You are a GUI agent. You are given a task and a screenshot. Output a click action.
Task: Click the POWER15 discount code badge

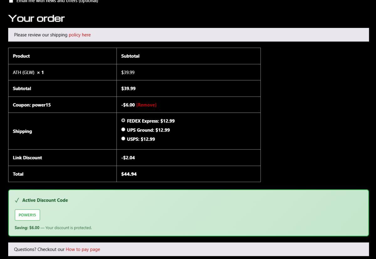click(x=27, y=215)
